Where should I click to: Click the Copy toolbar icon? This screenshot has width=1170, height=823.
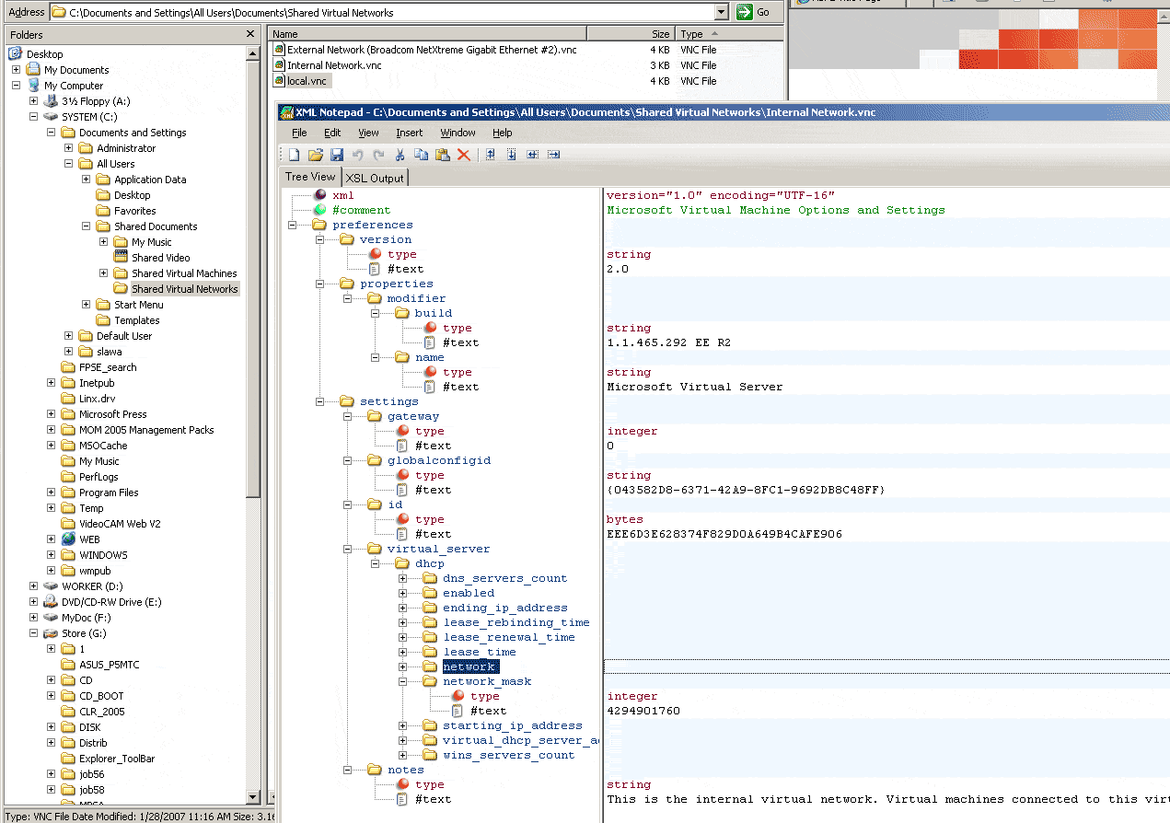coord(422,155)
